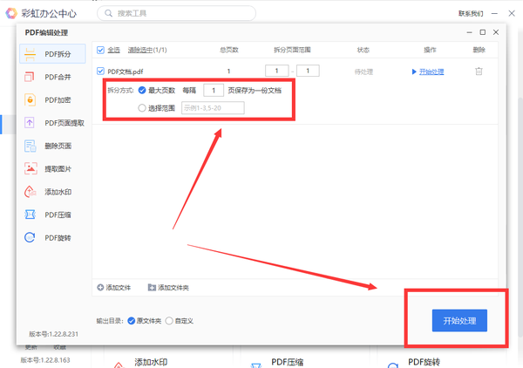Select 自定义 output directory option
523x368 pixels.
tap(169, 321)
